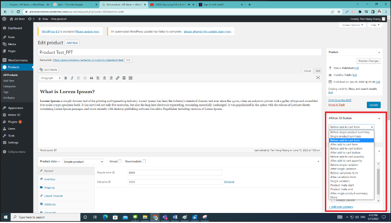Viewport: 391px width, 223px height.
Task: Click Preview Changes button
Action: (x=368, y=61)
